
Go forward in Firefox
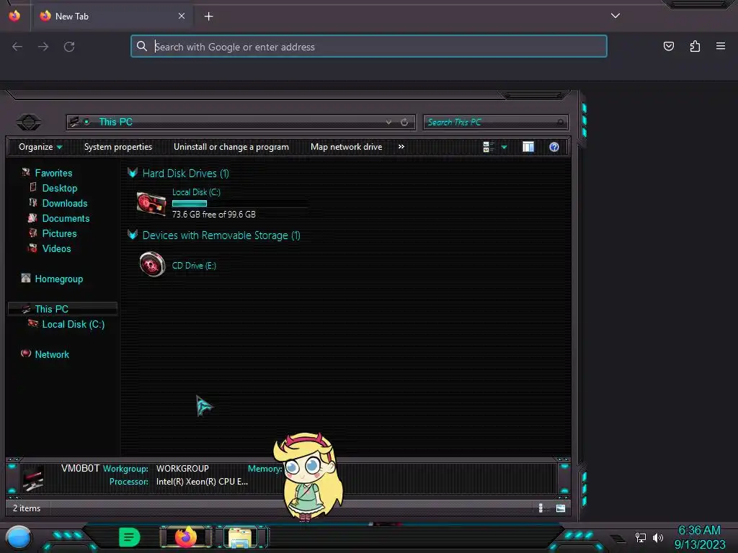[x=43, y=47]
